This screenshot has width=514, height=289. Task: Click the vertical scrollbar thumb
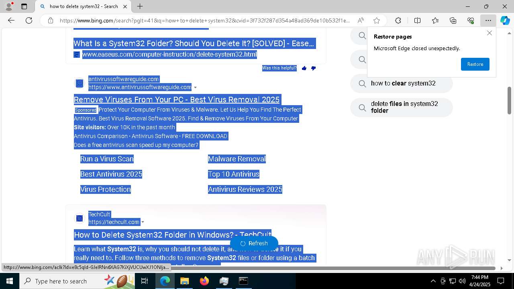(x=510, y=100)
